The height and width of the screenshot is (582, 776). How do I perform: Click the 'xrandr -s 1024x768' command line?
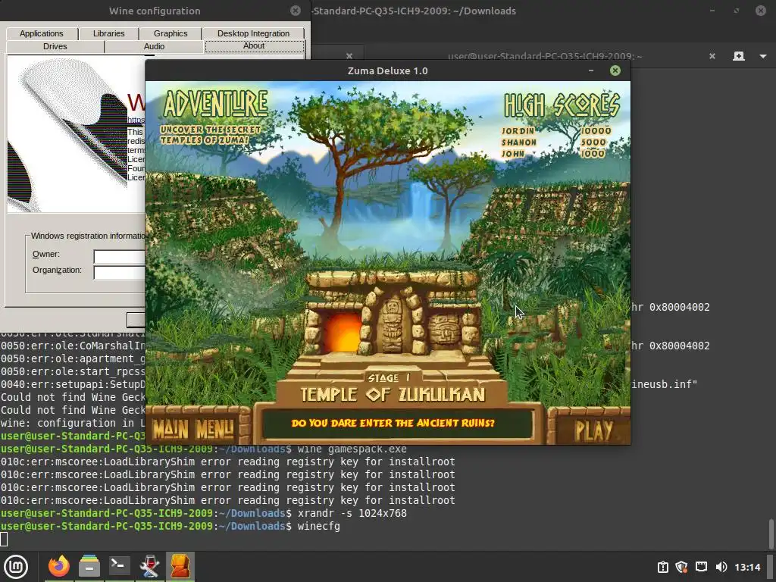[352, 513]
